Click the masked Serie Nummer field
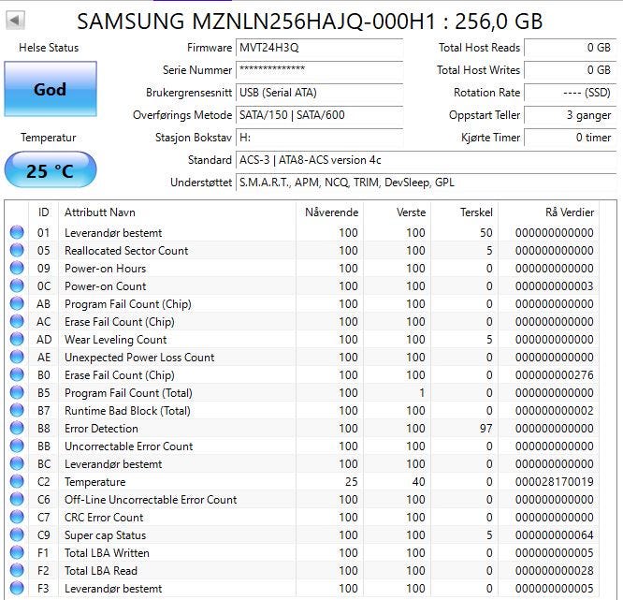The height and width of the screenshot is (600, 623). pyautogui.click(x=319, y=69)
